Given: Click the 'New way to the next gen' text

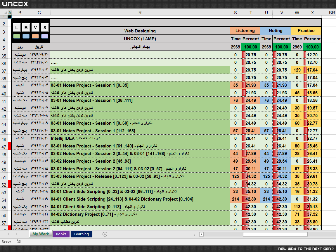Looking at the screenshot, I should pyautogui.click(x=306, y=248).
